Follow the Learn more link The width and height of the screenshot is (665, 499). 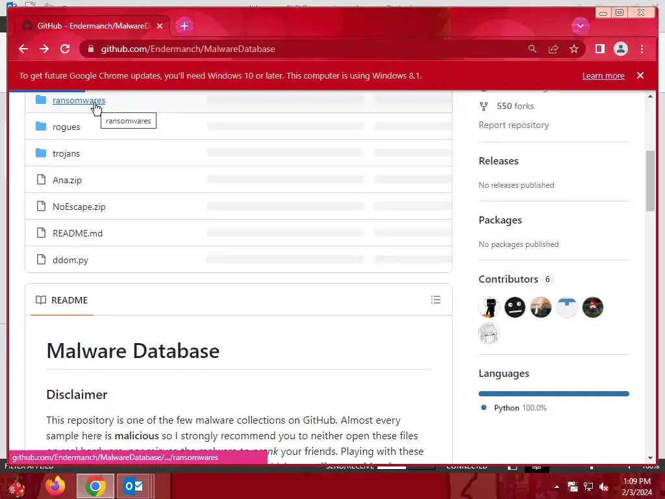(x=603, y=75)
